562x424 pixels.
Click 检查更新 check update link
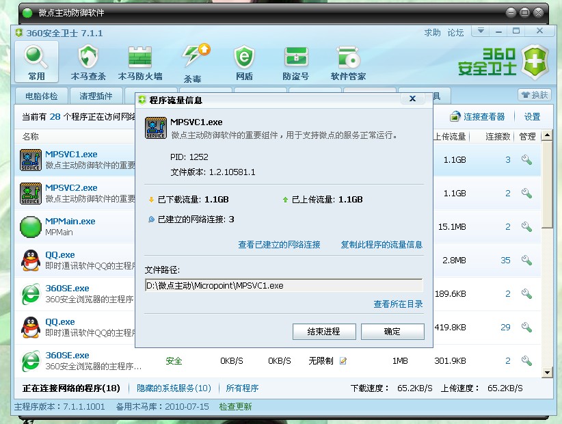pos(235,406)
